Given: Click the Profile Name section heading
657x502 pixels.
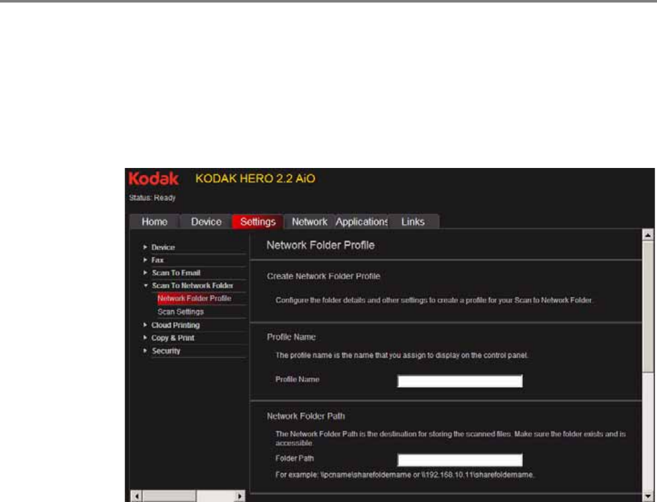Looking at the screenshot, I should pyautogui.click(x=291, y=337).
